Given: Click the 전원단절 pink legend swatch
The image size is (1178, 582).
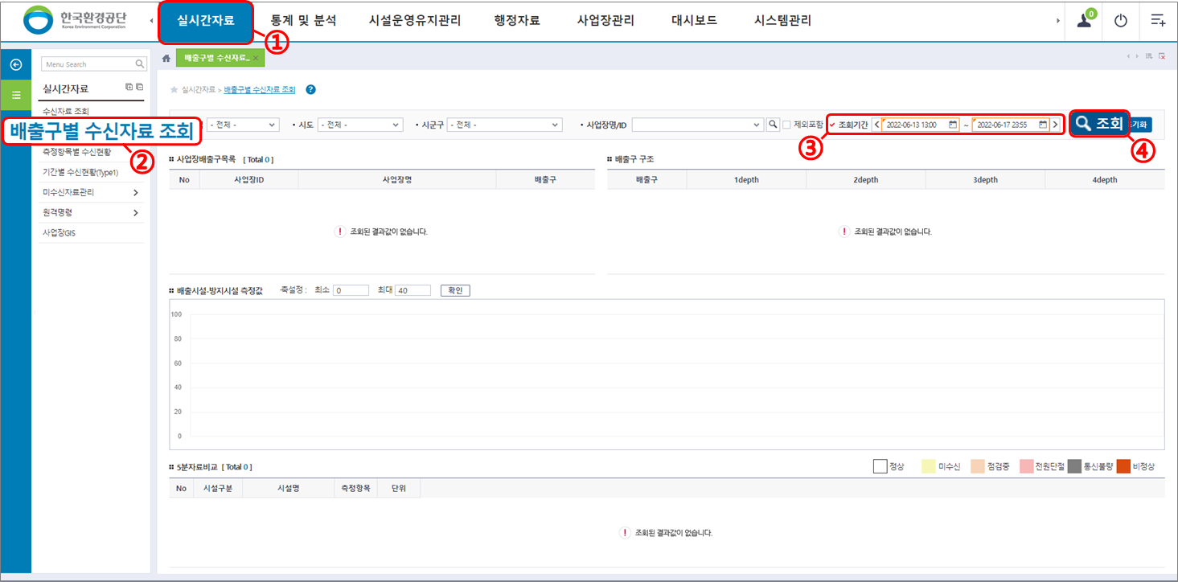Looking at the screenshot, I should coord(1026,466).
